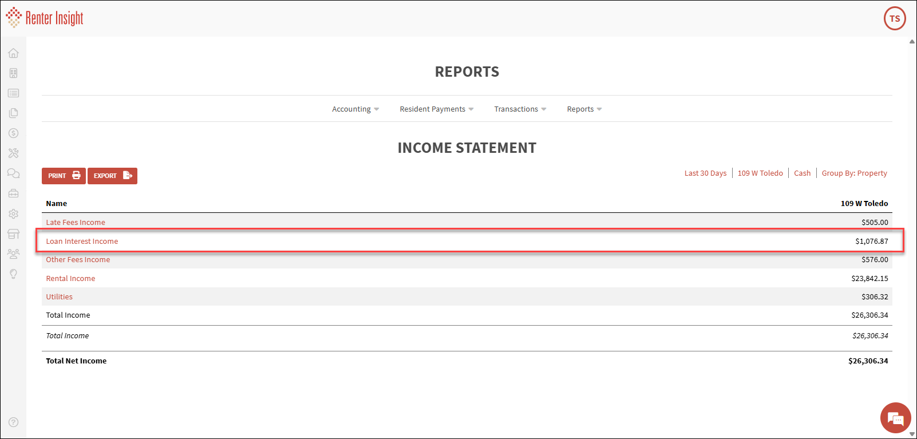The height and width of the screenshot is (439, 917).
Task: Open the lightbulb ideas sidebar icon
Action: click(x=13, y=274)
